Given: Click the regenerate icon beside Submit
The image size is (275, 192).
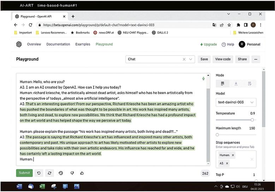Looking at the screenshot, I should click(49, 173).
